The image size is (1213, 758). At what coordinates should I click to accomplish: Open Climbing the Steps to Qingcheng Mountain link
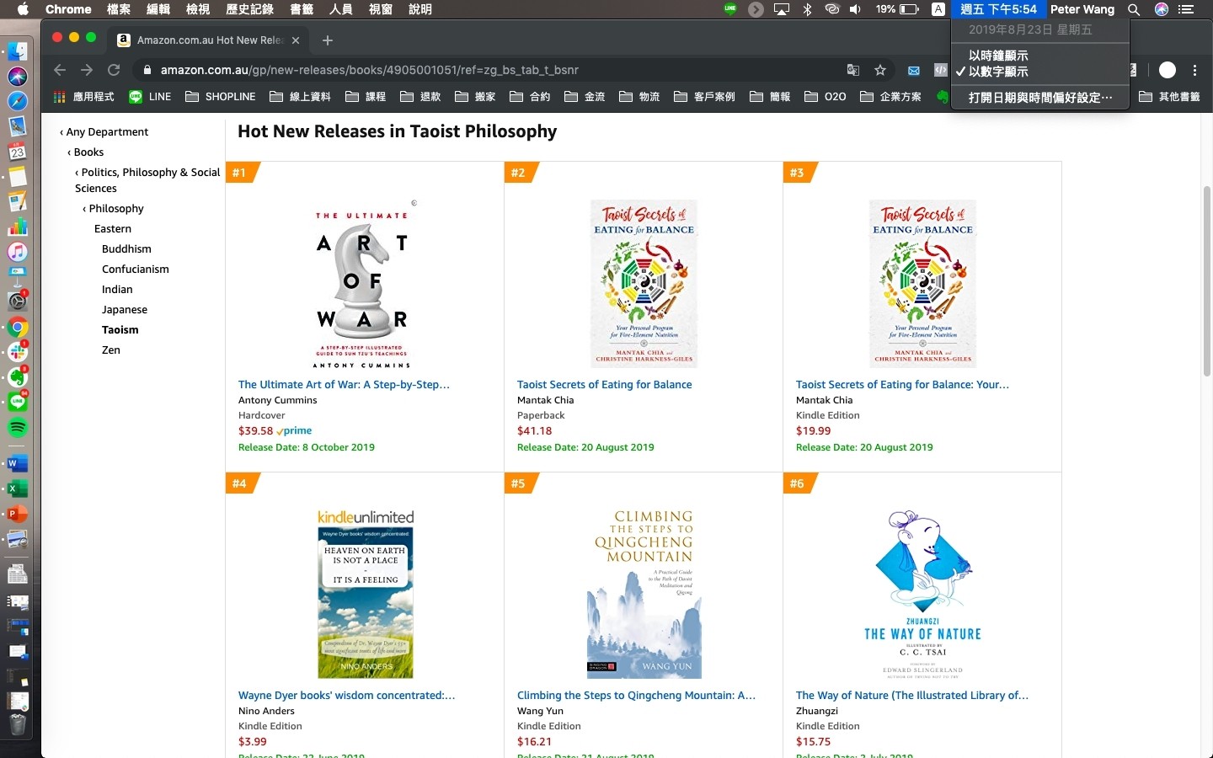636,696
